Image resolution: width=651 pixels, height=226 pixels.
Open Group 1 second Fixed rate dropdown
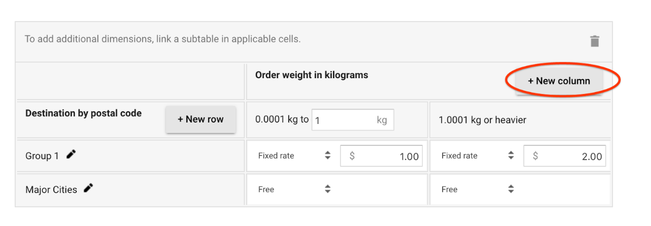pyautogui.click(x=478, y=156)
